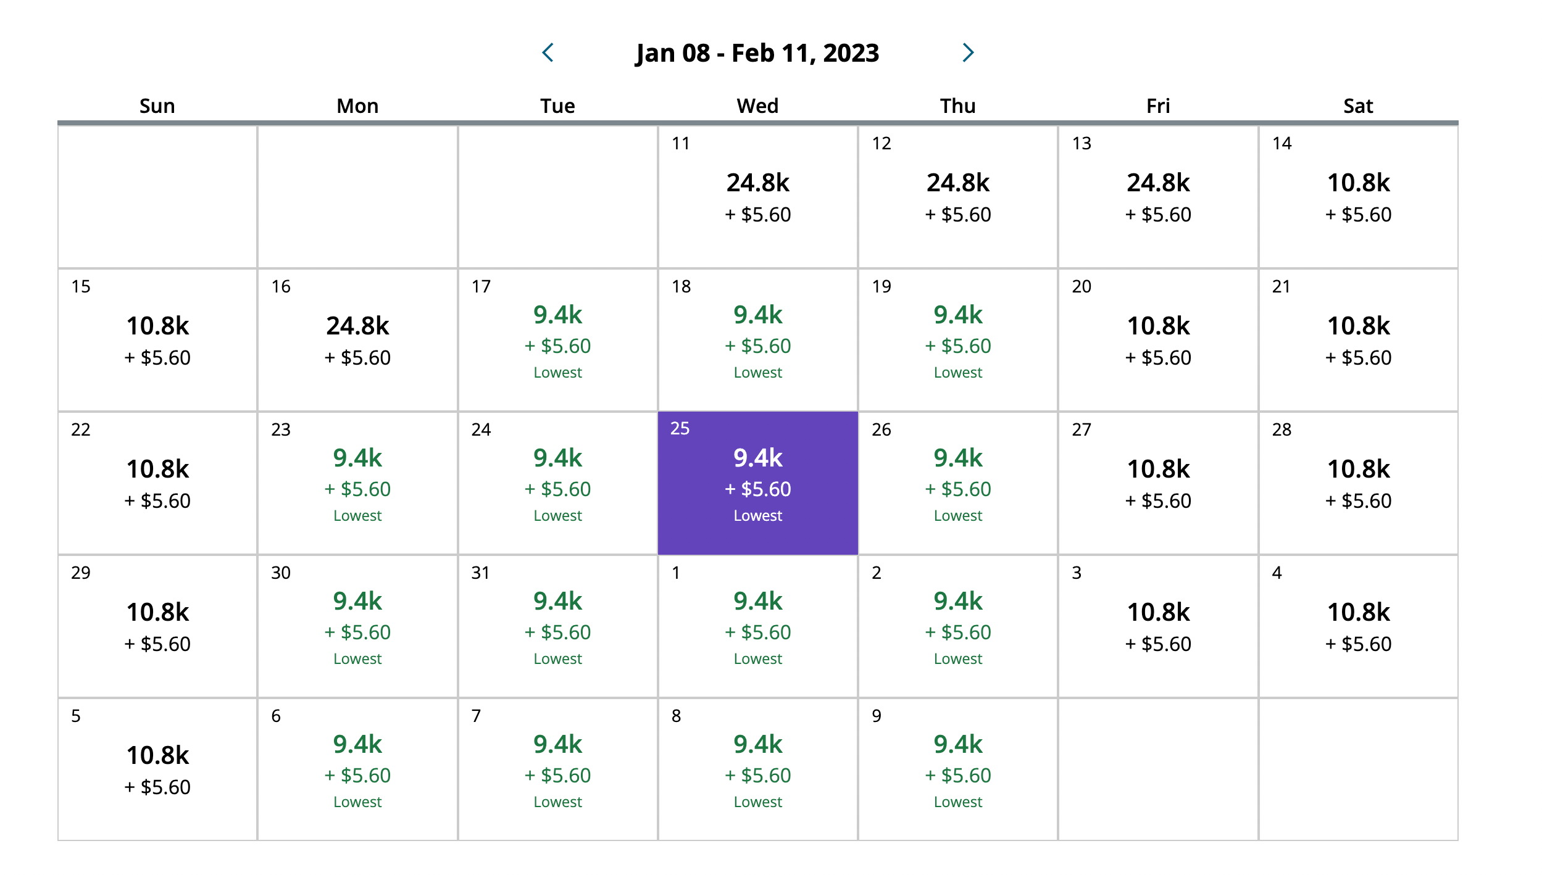
Task: Choose January 30 lowest fare
Action: point(357,626)
